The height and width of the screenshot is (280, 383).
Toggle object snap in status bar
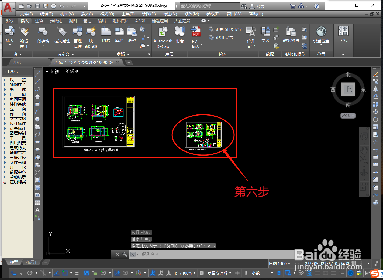[x=65, y=273]
